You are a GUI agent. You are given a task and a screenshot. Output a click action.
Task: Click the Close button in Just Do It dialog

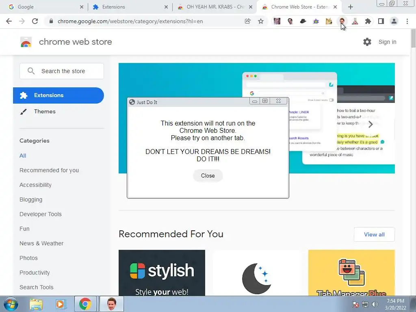pyautogui.click(x=208, y=175)
